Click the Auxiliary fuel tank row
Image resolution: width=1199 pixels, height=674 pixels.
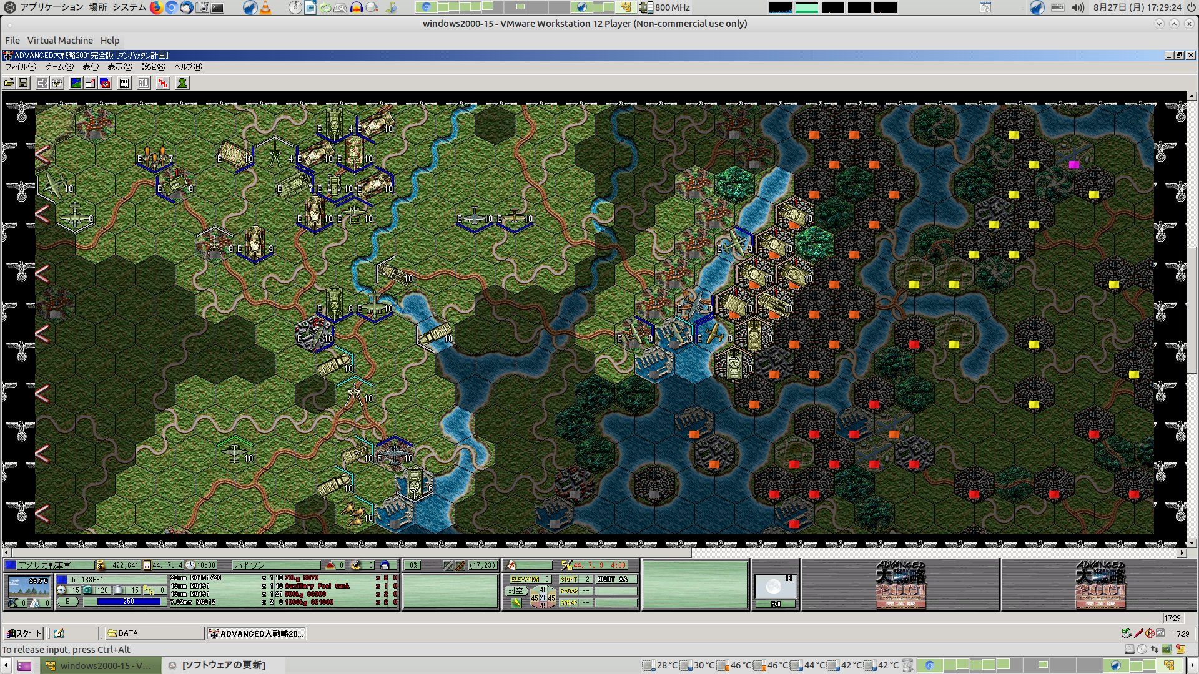(x=341, y=586)
